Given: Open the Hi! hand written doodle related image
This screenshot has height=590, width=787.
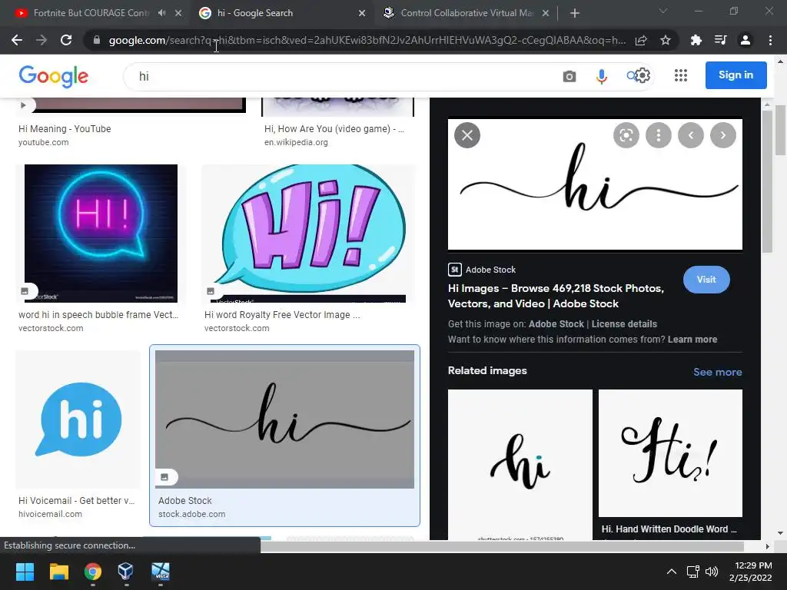Looking at the screenshot, I should point(670,453).
